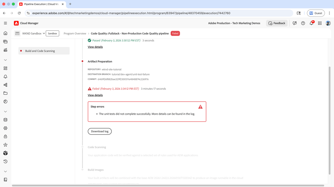Open the window-shaped sidebar icon below home
The image size is (334, 187).
click(x=5, y=42)
